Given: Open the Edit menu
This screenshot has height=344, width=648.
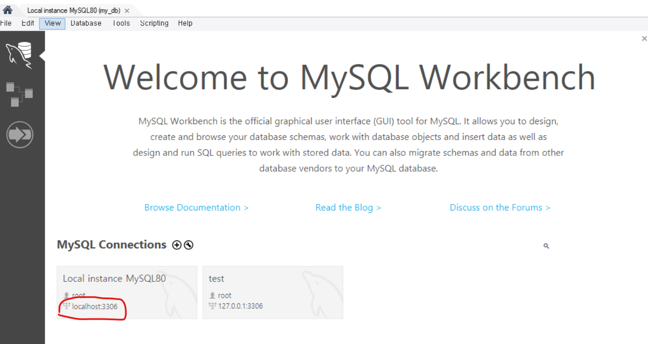Looking at the screenshot, I should [28, 23].
